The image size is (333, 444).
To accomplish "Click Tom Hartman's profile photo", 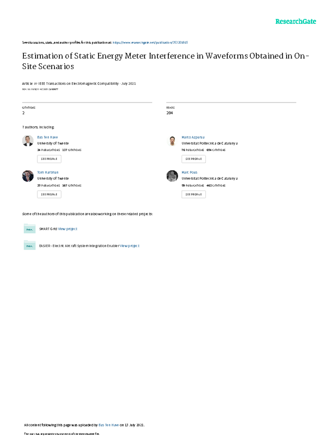I will [28, 176].
